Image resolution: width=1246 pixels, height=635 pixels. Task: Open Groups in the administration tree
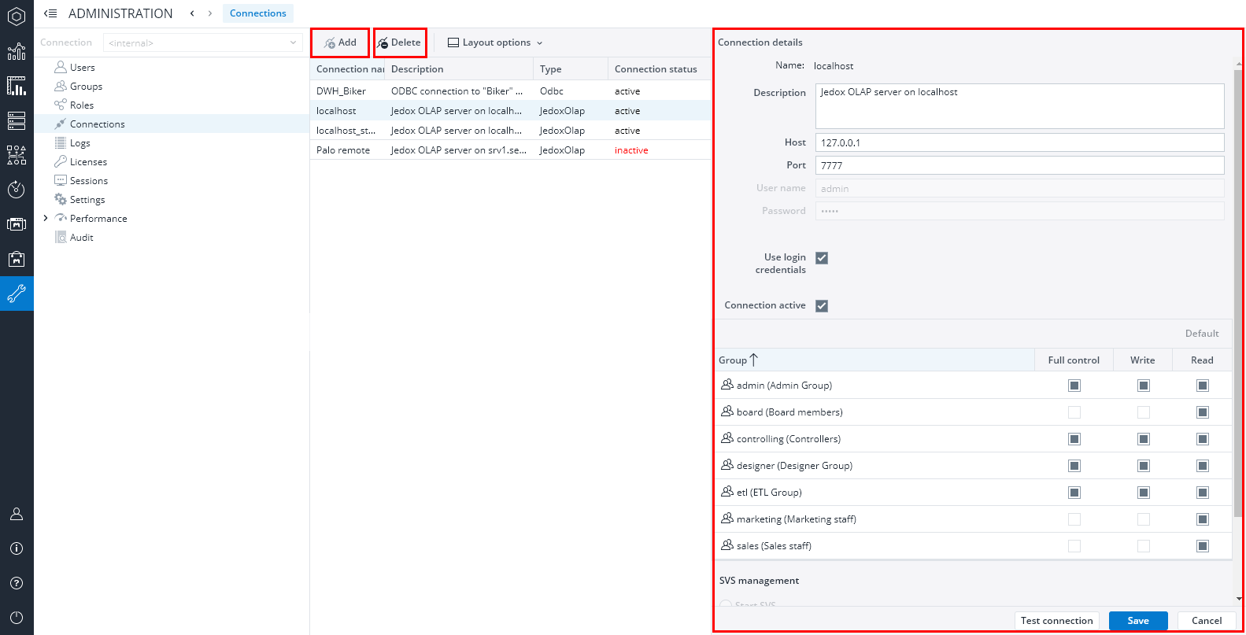point(87,87)
